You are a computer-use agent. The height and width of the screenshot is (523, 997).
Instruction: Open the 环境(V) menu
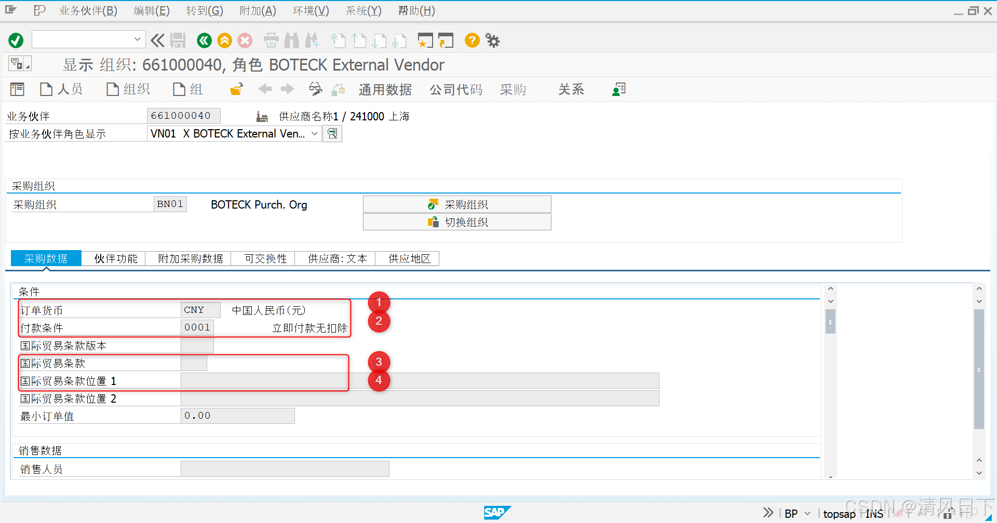pyautogui.click(x=311, y=10)
